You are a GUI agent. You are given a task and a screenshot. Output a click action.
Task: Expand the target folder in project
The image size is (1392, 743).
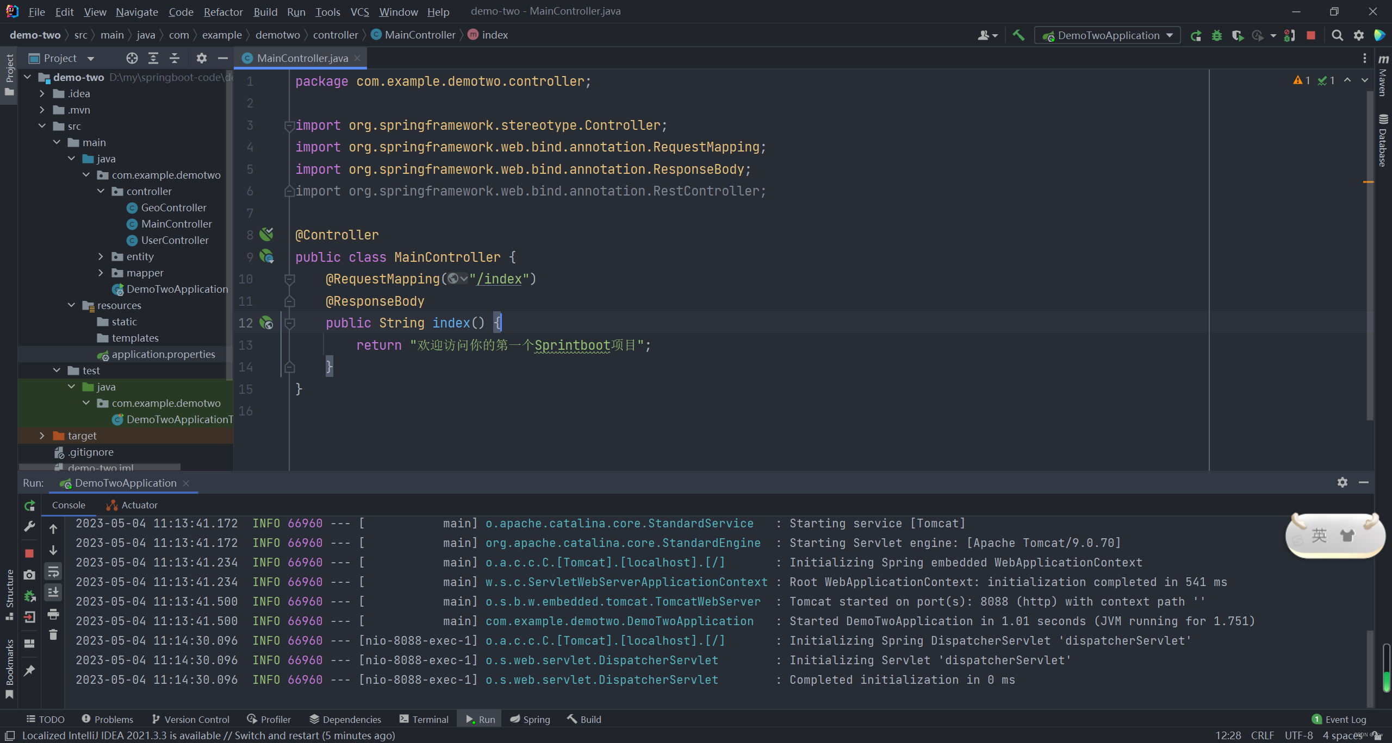[41, 435]
